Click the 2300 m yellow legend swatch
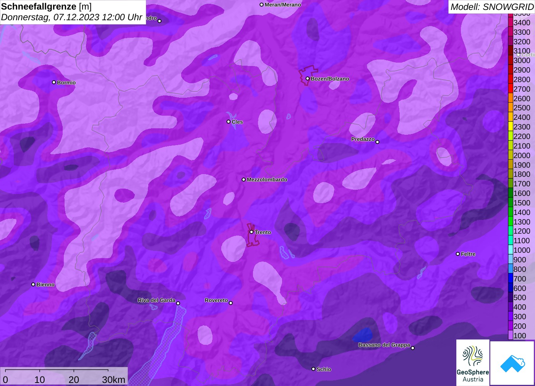Image resolution: width=535 pixels, height=386 pixels. [x=511, y=127]
